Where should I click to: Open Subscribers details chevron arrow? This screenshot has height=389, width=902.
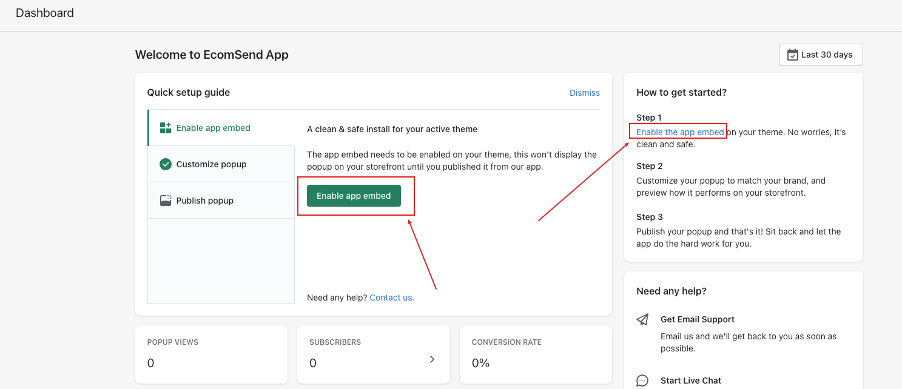pyautogui.click(x=432, y=359)
